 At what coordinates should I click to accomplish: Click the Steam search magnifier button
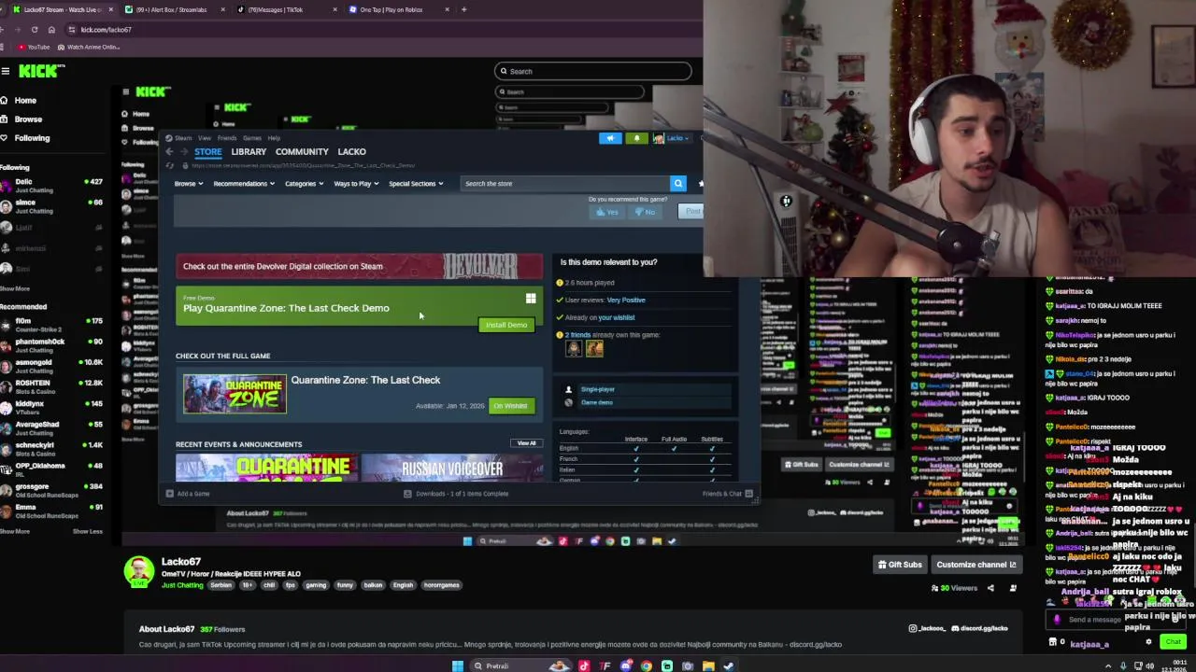coord(678,183)
